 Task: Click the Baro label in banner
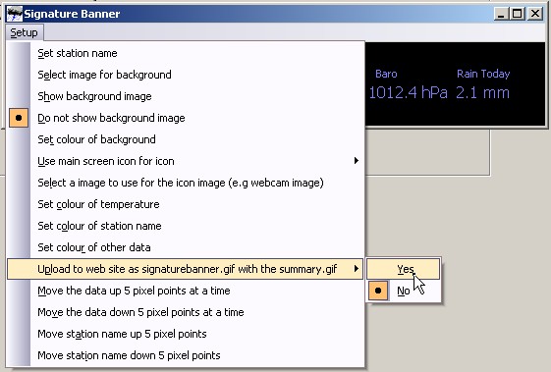(386, 74)
